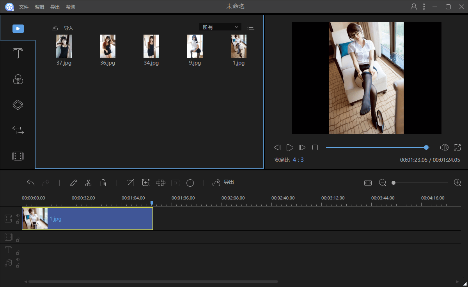The width and height of the screenshot is (468, 287).
Task: Switch media library to list view
Action: pos(251,27)
